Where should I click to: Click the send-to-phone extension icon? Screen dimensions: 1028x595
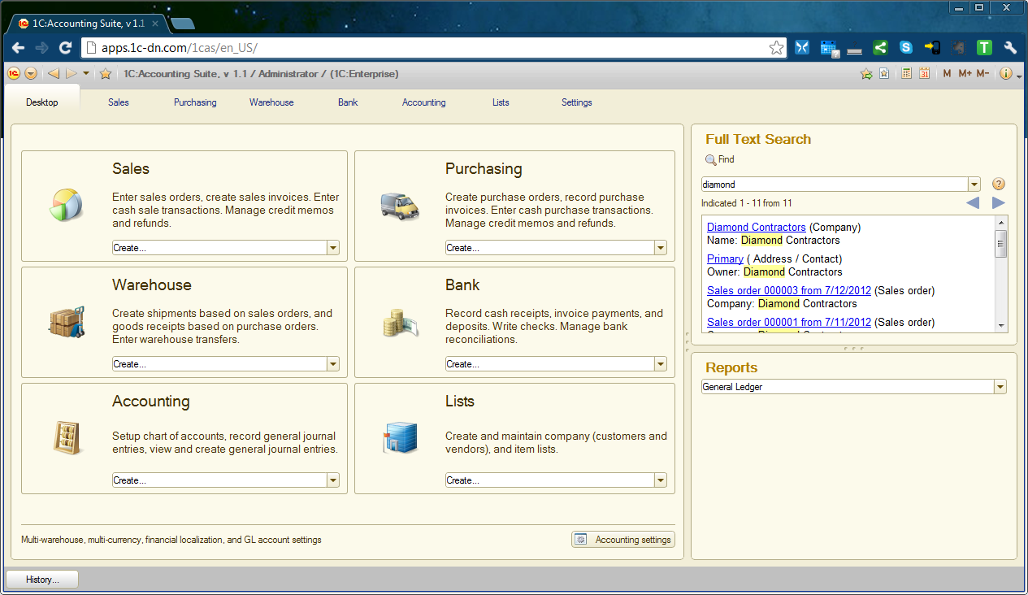[x=932, y=48]
